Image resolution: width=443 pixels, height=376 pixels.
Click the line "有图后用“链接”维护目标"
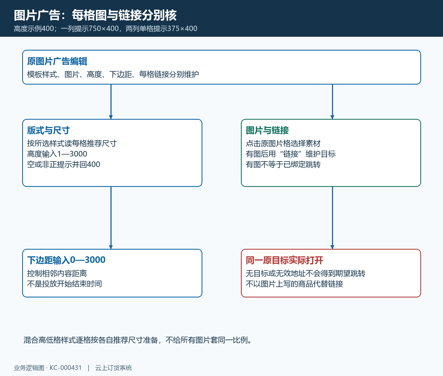(291, 154)
